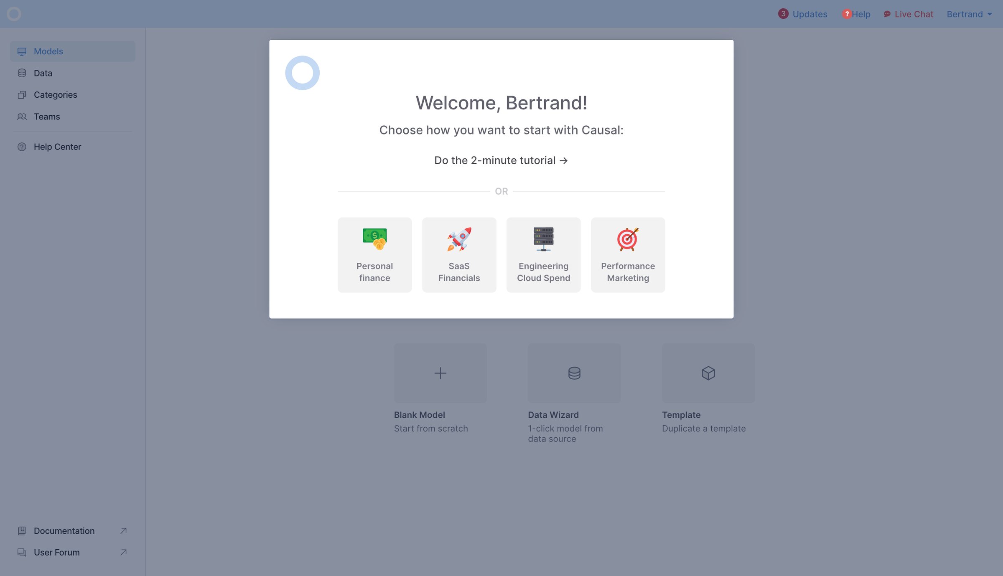Click the Models monitor icon
The height and width of the screenshot is (576, 1003).
[x=22, y=51]
